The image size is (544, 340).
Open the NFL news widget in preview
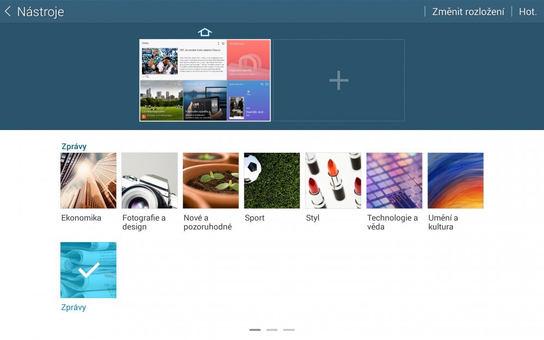[183, 60]
